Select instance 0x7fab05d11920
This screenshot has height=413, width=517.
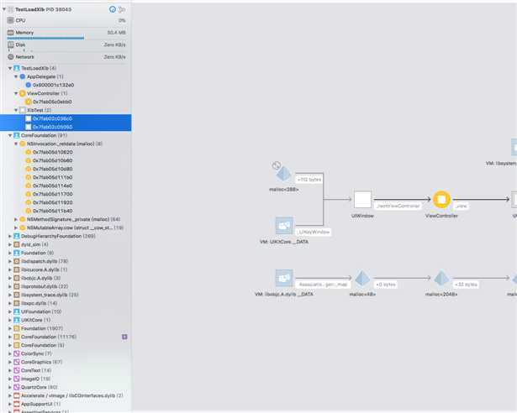coord(66,202)
